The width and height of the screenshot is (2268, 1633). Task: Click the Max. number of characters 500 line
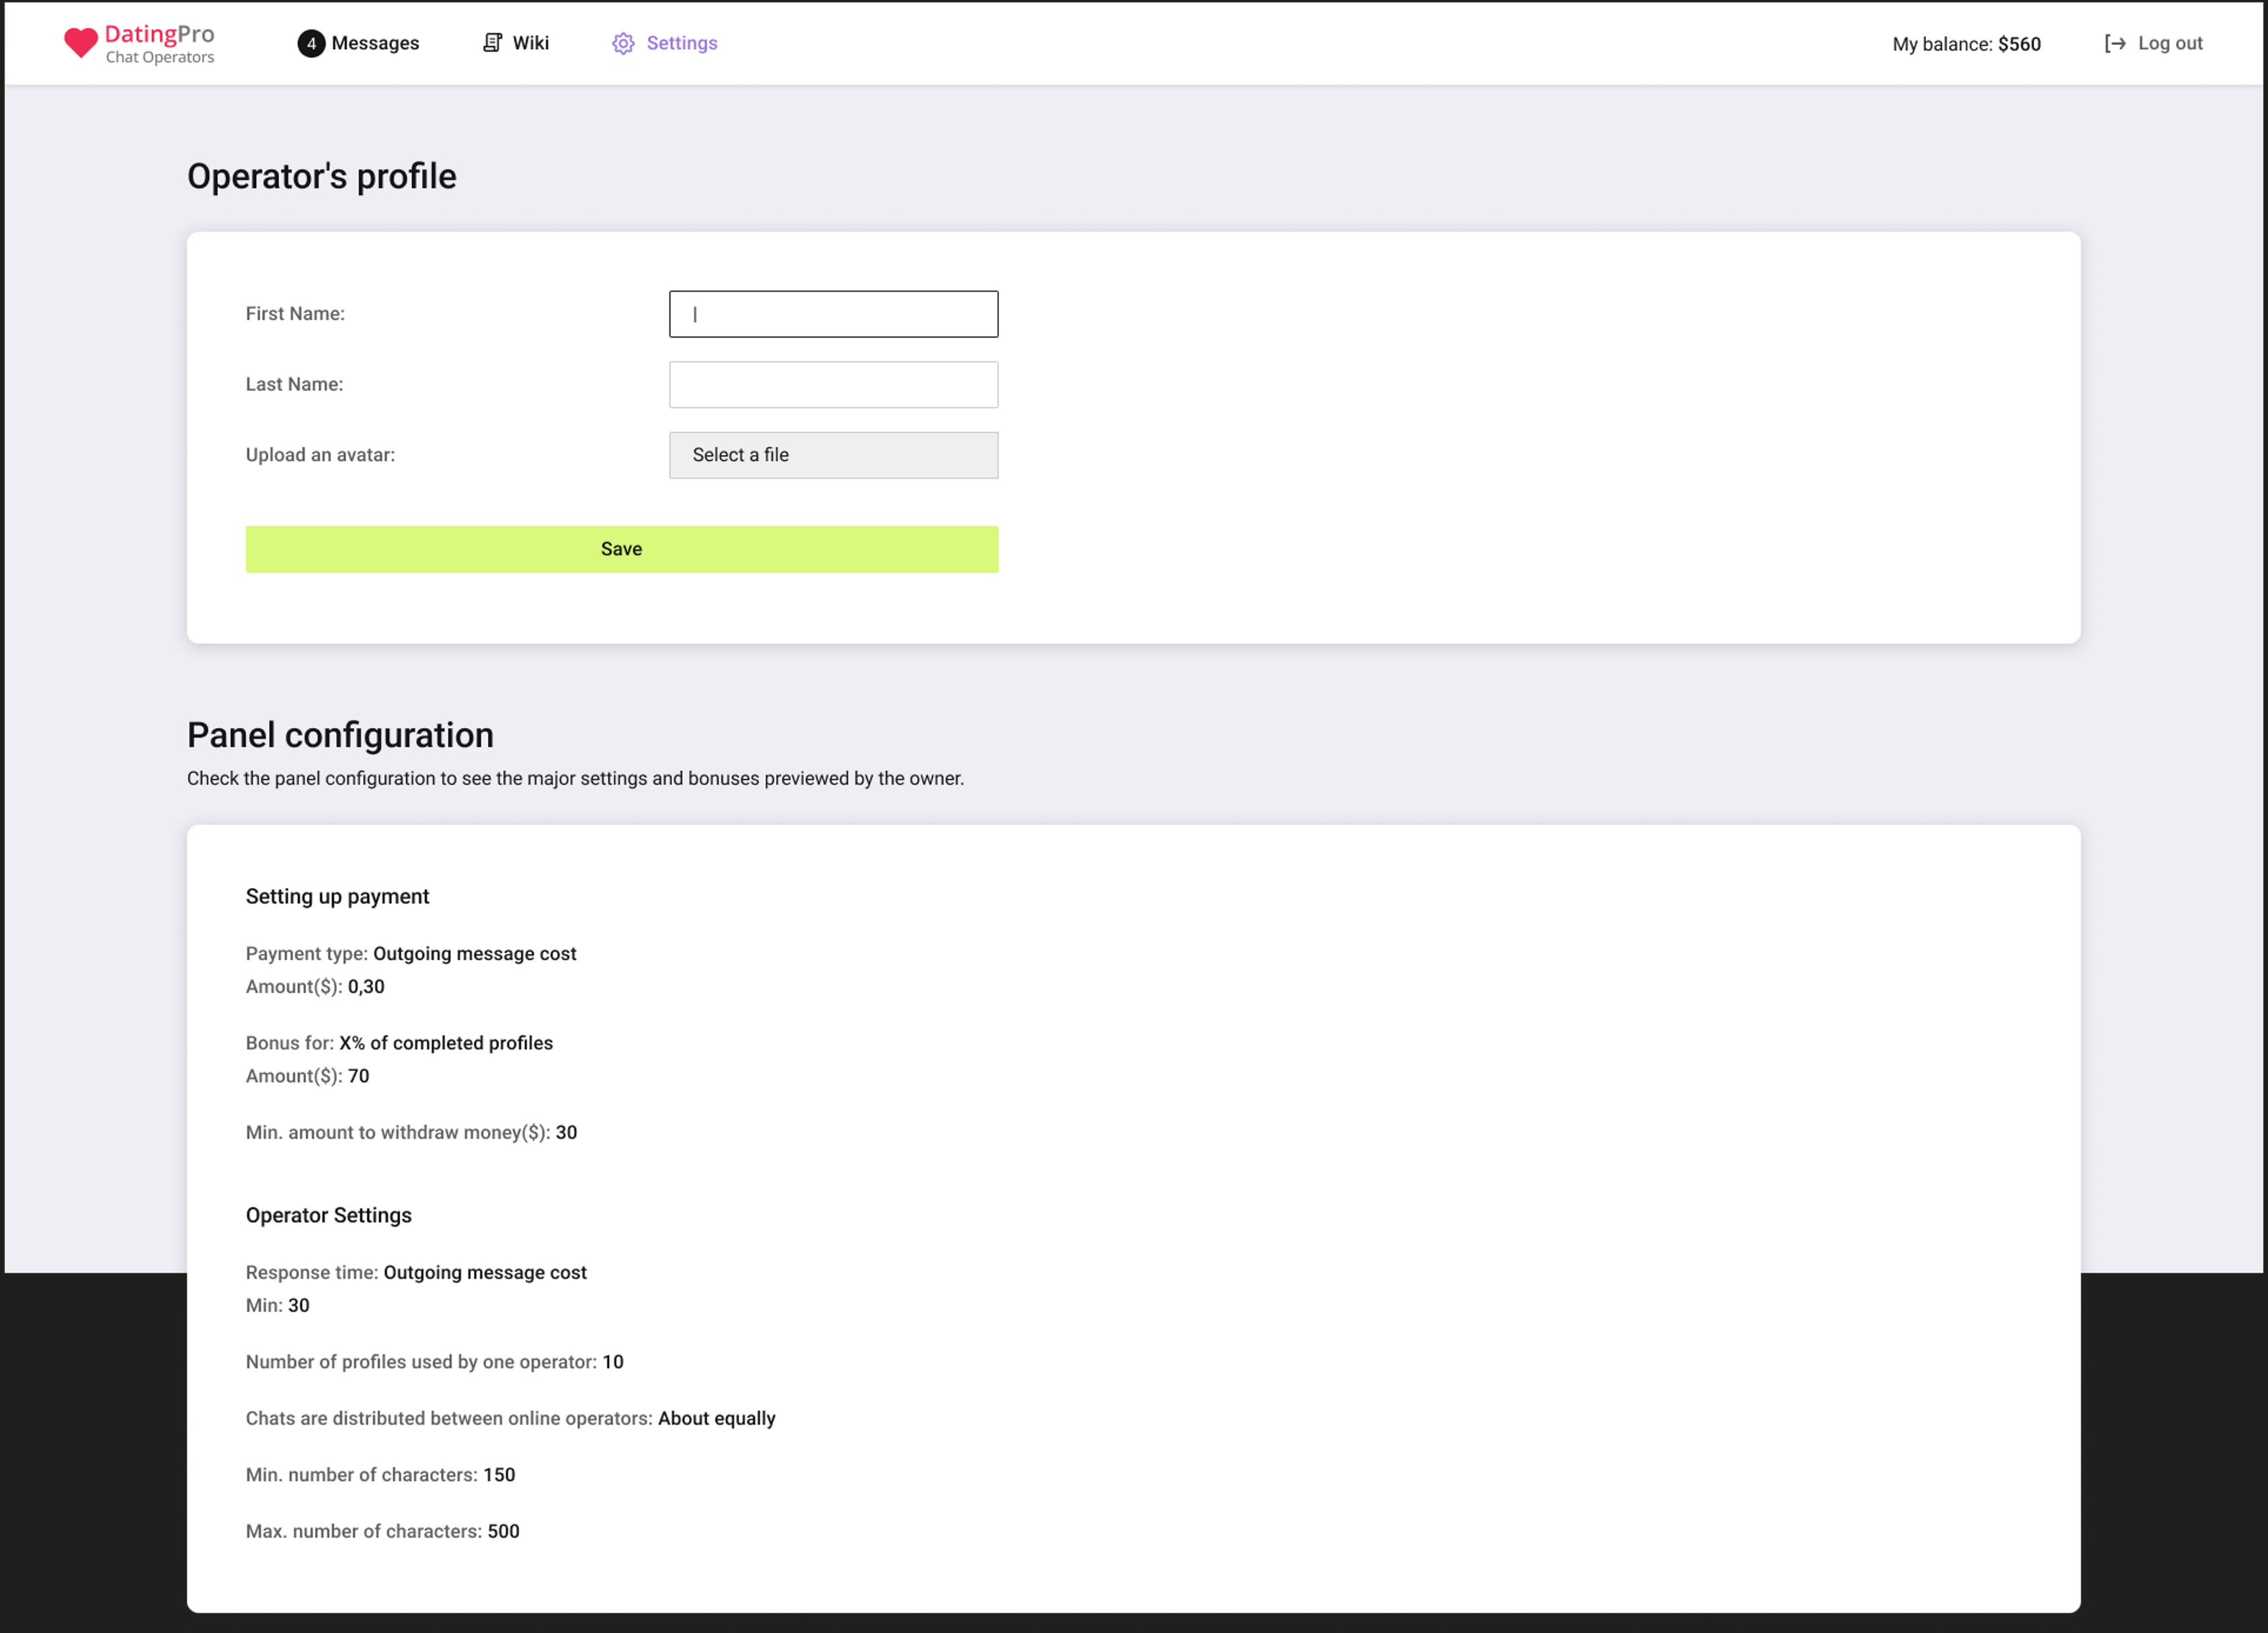[x=383, y=1531]
